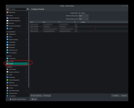Expand the Regional Settings chevron

click(26, 40)
